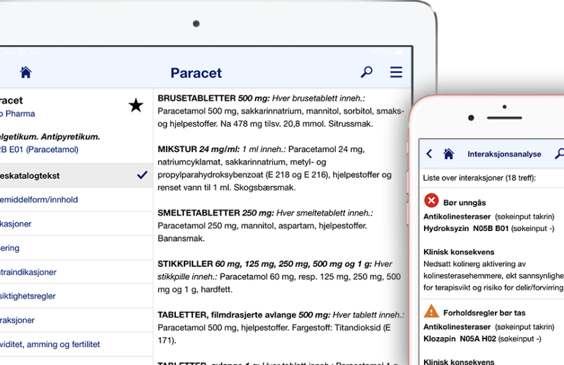
Task: Open the Pharma manufacturer link
Action: coord(17,113)
